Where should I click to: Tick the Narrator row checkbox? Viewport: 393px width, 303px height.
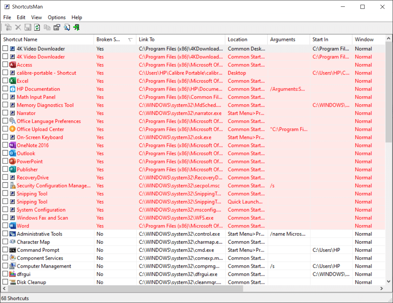[x=5, y=113]
